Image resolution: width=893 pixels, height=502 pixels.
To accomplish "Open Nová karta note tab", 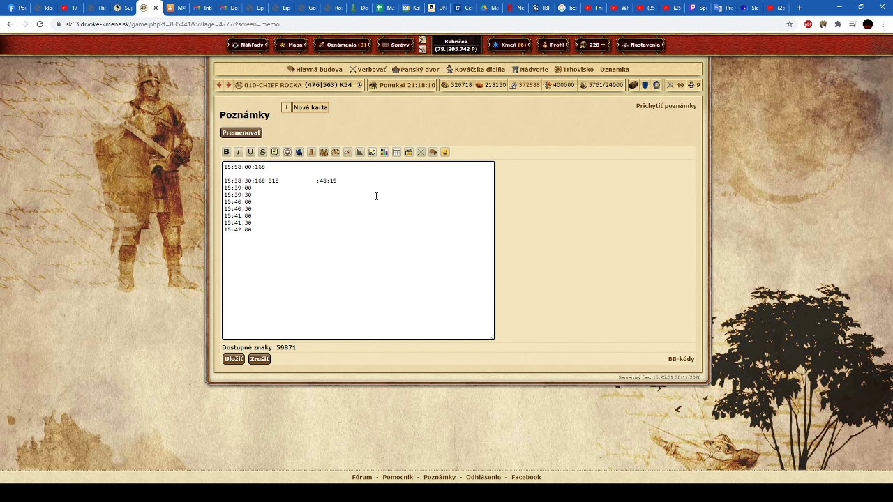I will (x=310, y=107).
